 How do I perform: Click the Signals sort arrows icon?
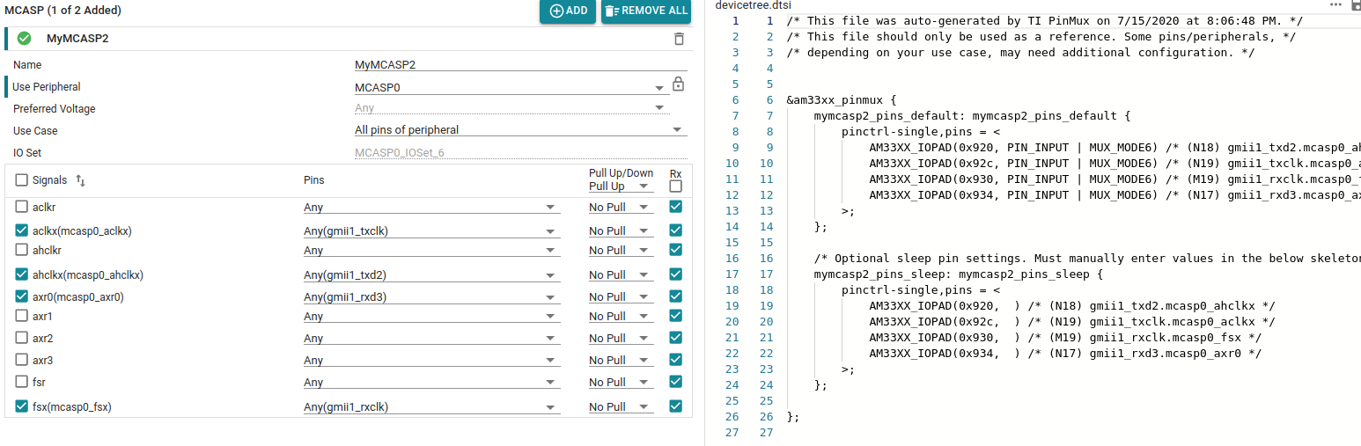(80, 180)
